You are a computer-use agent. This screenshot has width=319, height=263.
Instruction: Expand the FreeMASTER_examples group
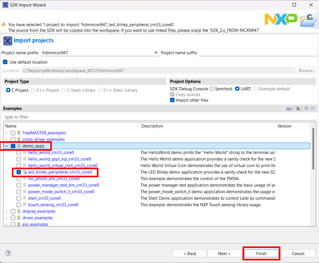point(6,133)
